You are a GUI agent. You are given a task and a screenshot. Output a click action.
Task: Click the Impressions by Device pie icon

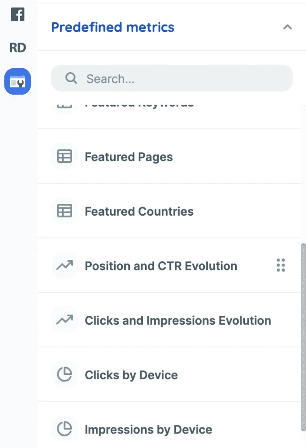pyautogui.click(x=65, y=429)
